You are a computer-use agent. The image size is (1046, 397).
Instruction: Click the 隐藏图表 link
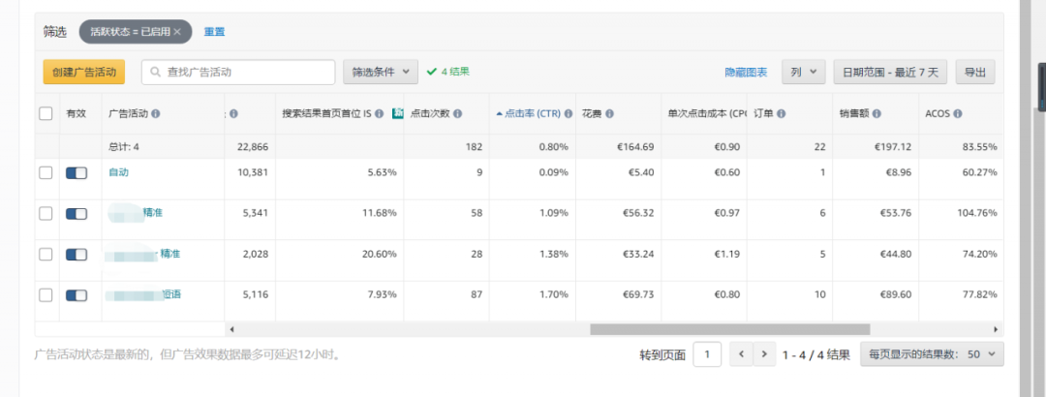tap(746, 72)
